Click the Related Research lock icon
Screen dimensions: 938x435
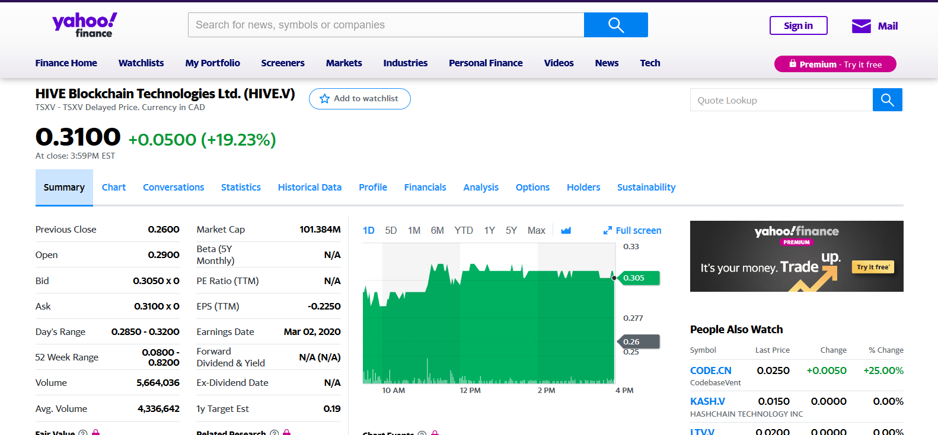click(287, 433)
